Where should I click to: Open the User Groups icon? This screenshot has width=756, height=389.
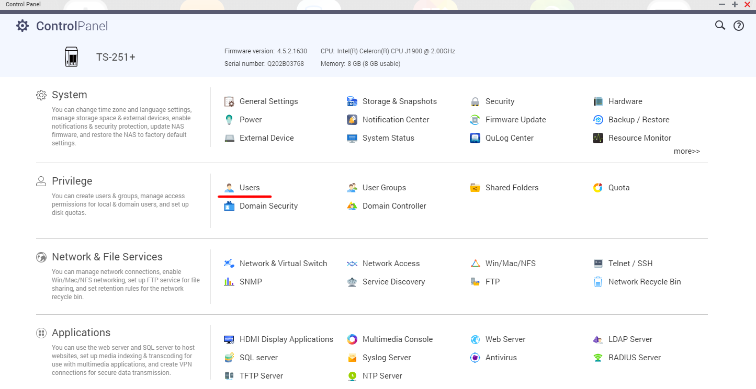pos(352,188)
